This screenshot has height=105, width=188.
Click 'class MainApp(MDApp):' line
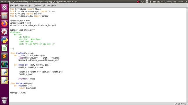21,83
